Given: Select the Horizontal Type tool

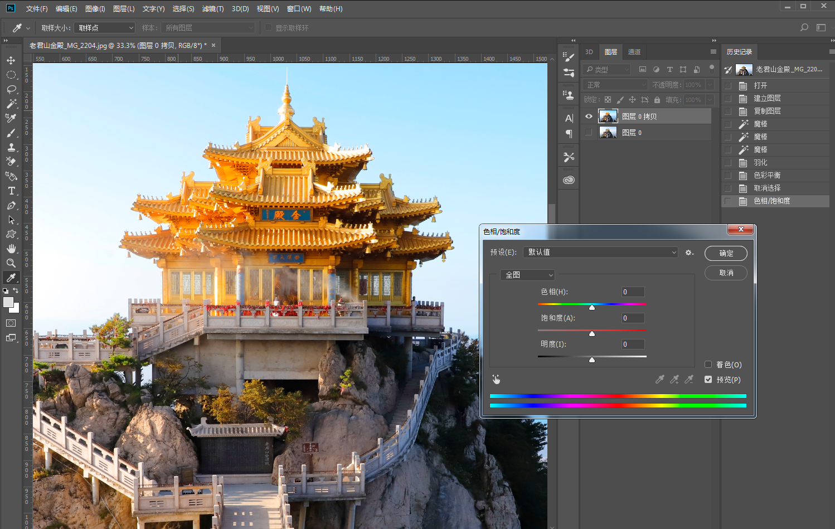Looking at the screenshot, I should (11, 191).
